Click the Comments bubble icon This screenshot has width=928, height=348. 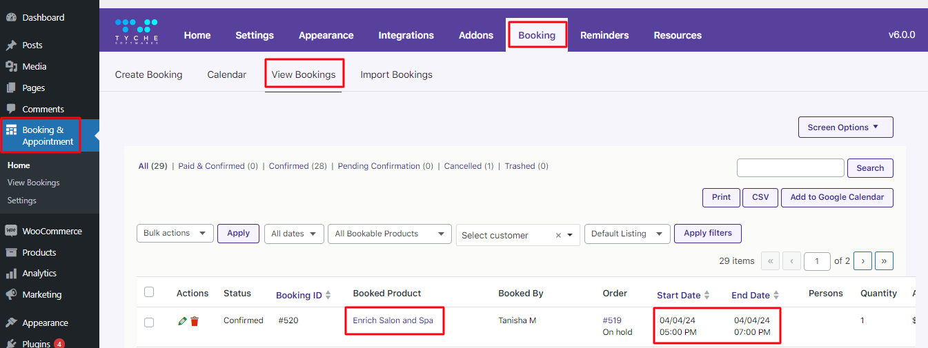coord(11,109)
